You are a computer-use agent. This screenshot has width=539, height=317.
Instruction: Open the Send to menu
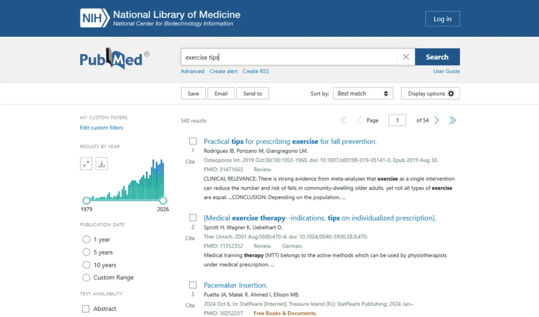253,94
